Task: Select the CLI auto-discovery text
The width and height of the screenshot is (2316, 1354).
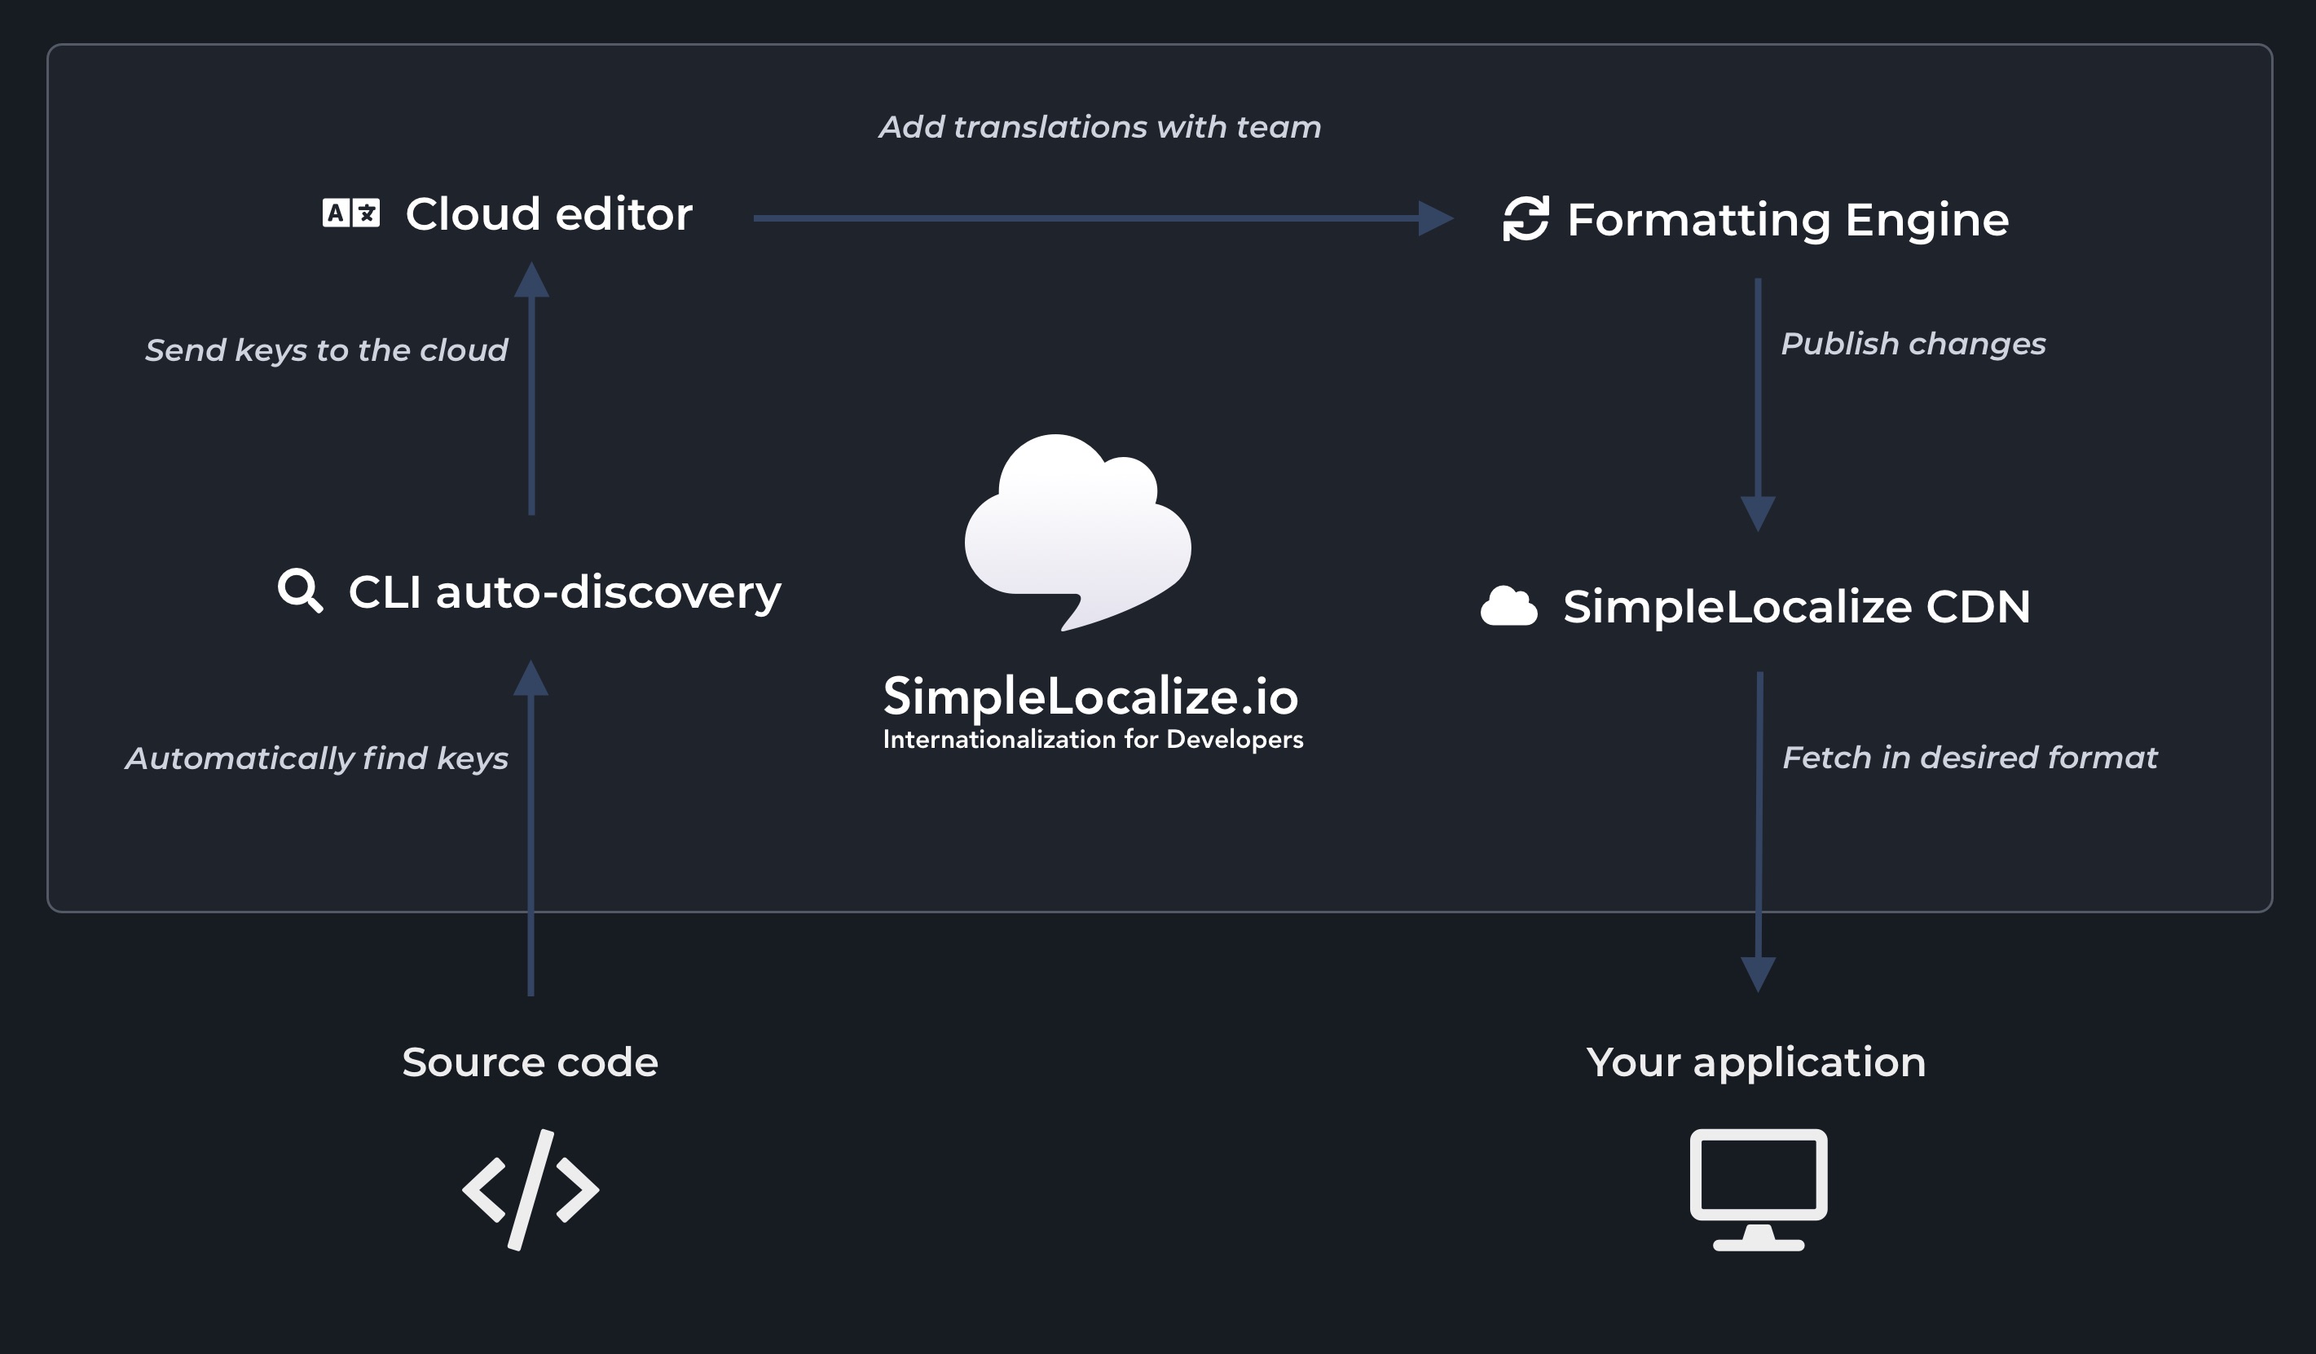Action: click(564, 591)
